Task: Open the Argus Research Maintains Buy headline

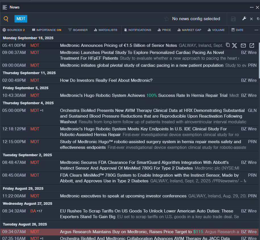Action: [126, 232]
